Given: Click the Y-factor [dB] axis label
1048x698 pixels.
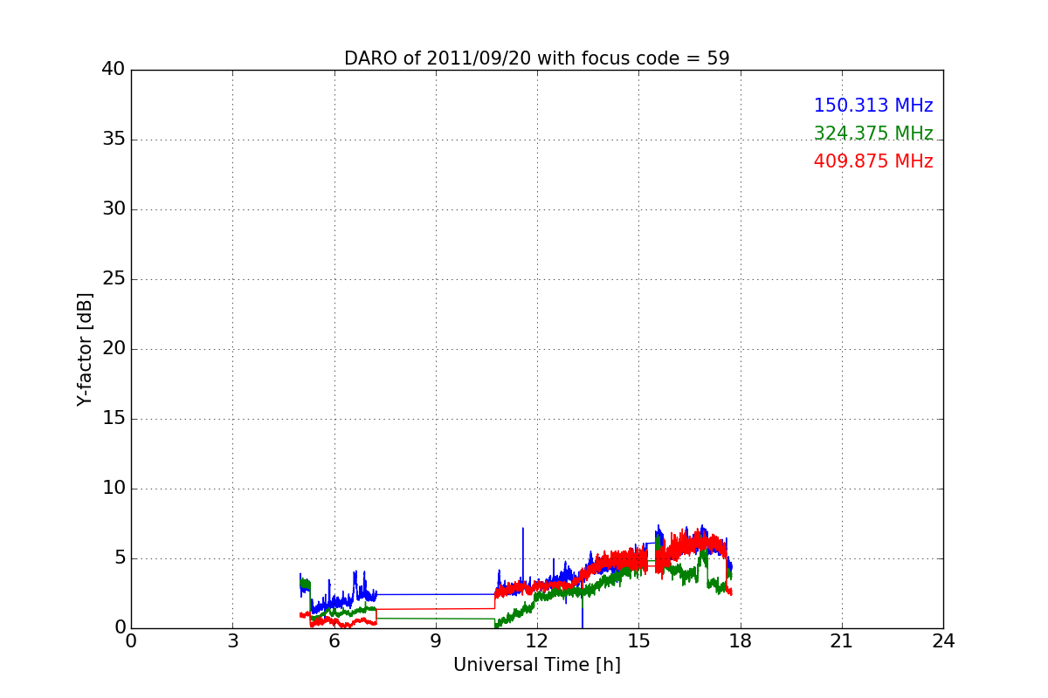Looking at the screenshot, I should click(85, 349).
